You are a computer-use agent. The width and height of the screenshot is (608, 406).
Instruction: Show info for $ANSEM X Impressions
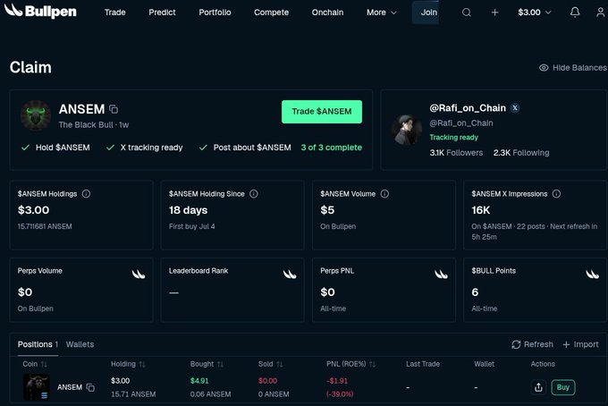(x=556, y=193)
